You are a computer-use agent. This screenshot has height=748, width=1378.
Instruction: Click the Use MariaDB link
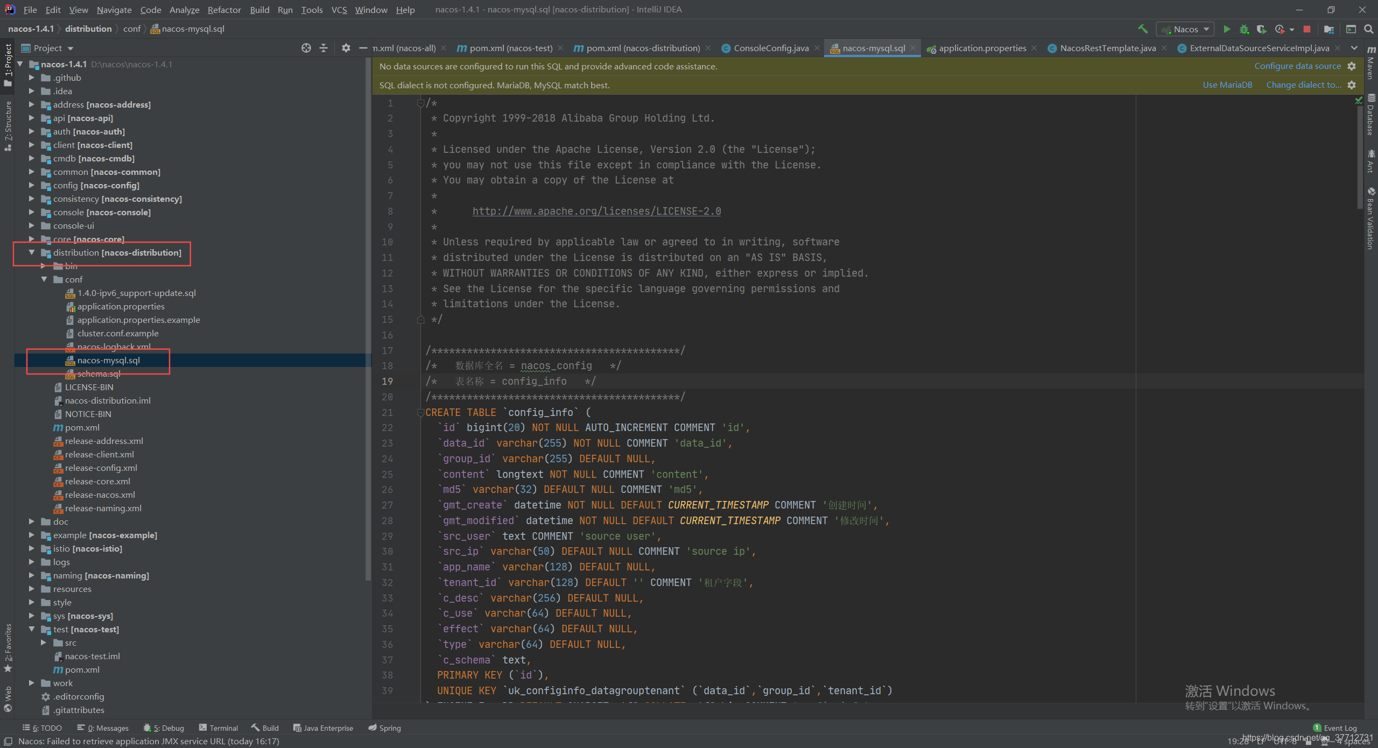point(1227,85)
